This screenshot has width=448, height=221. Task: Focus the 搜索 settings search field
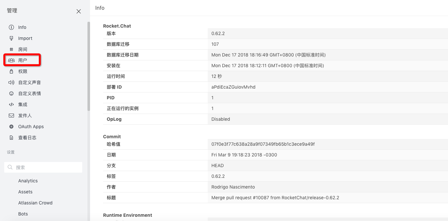point(43,167)
